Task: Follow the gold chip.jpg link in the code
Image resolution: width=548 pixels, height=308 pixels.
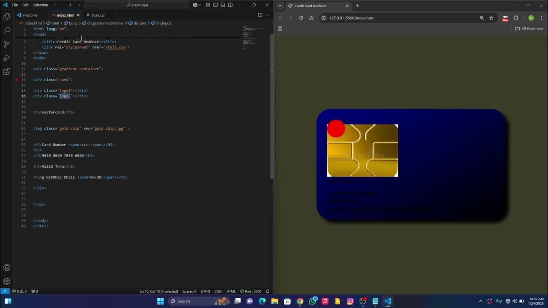Action: [x=109, y=129]
